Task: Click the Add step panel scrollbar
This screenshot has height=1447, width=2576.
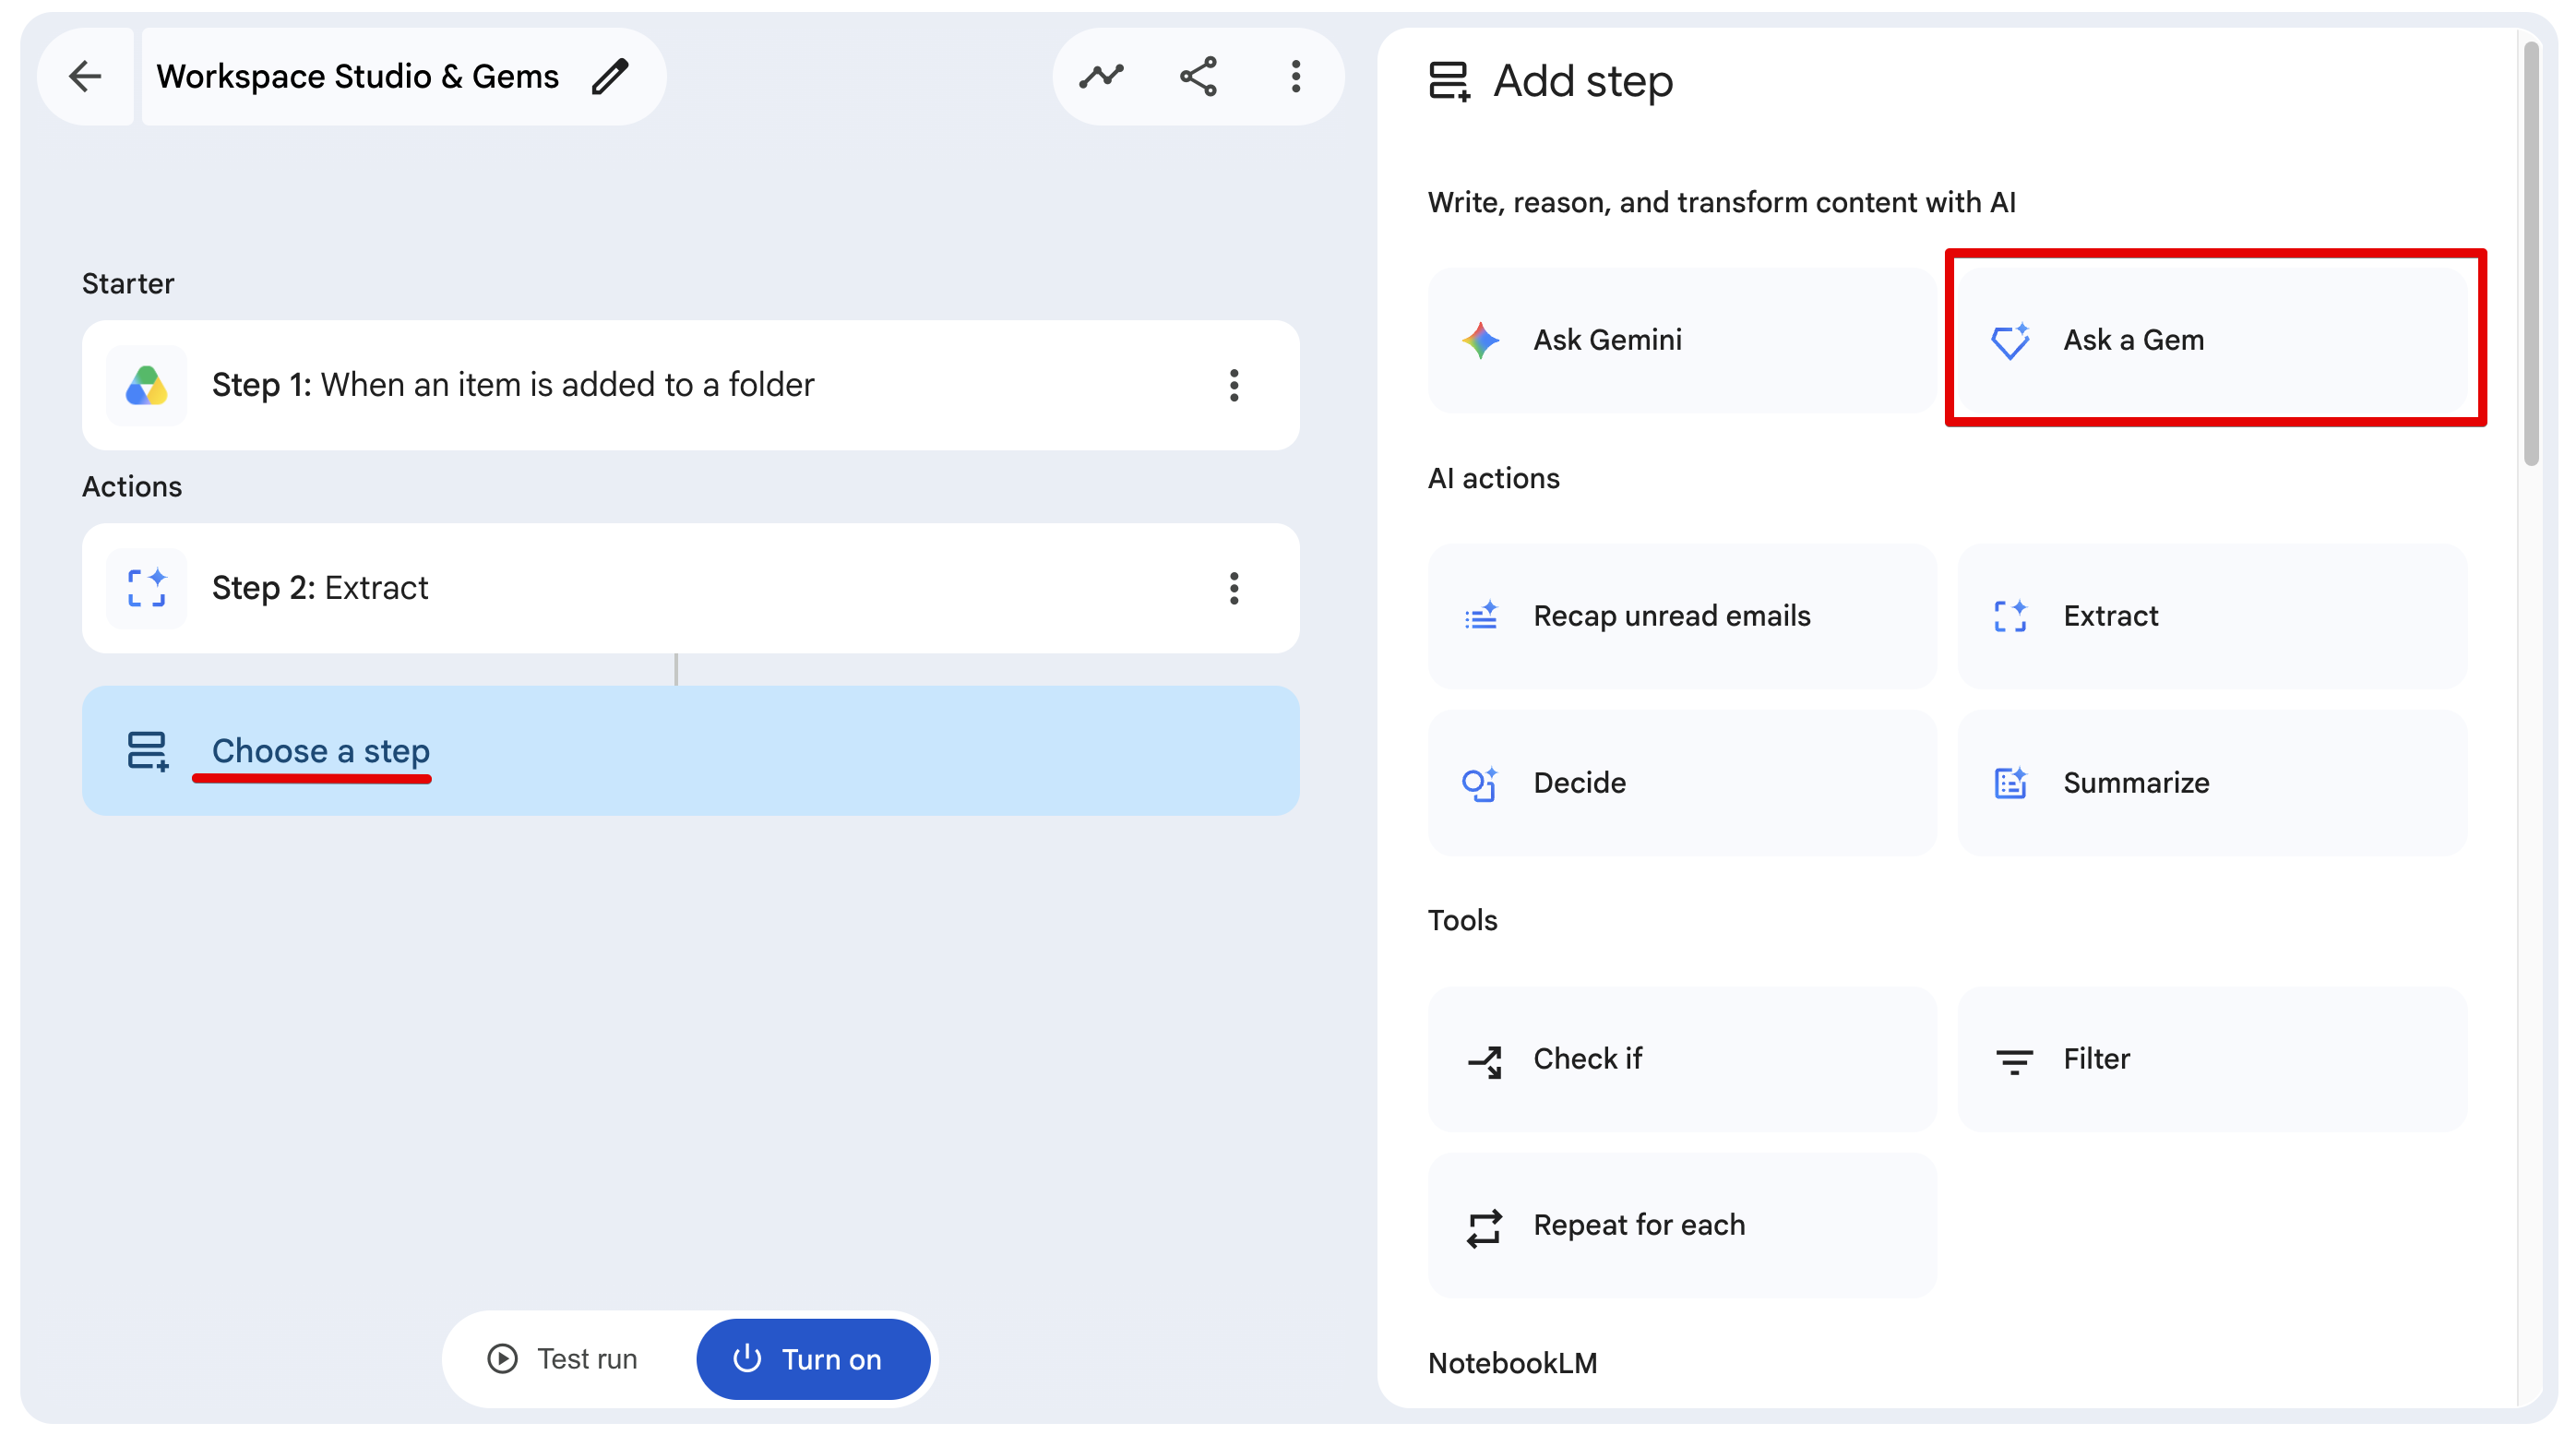Action: [2530, 254]
